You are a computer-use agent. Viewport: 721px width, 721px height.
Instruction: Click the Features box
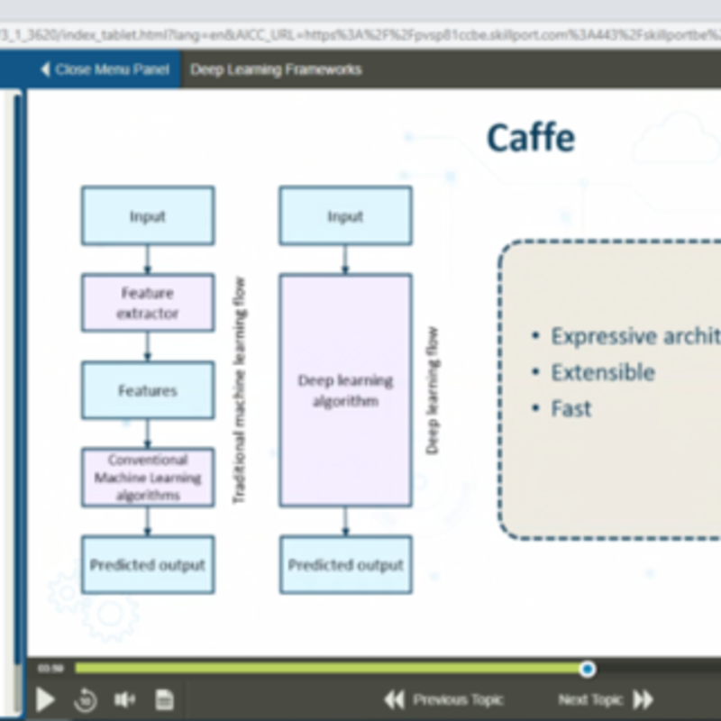148,390
